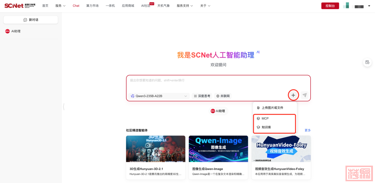Click the user avatar in top right
Screen dimensions: 375x183
coord(346,6)
